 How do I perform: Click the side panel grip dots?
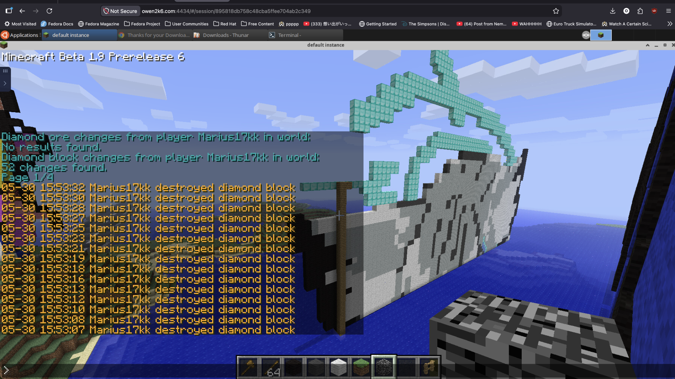point(5,71)
